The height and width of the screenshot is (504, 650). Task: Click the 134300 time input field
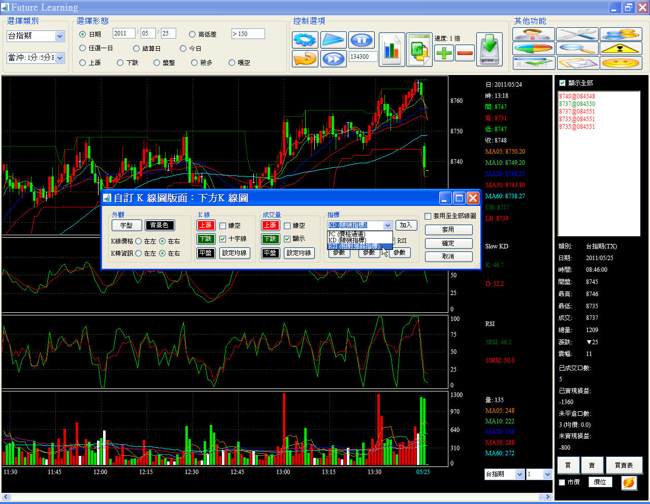[363, 57]
